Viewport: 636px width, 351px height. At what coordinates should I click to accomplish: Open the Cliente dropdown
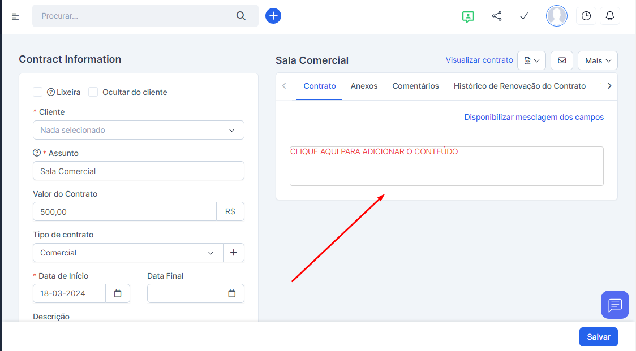(x=139, y=130)
